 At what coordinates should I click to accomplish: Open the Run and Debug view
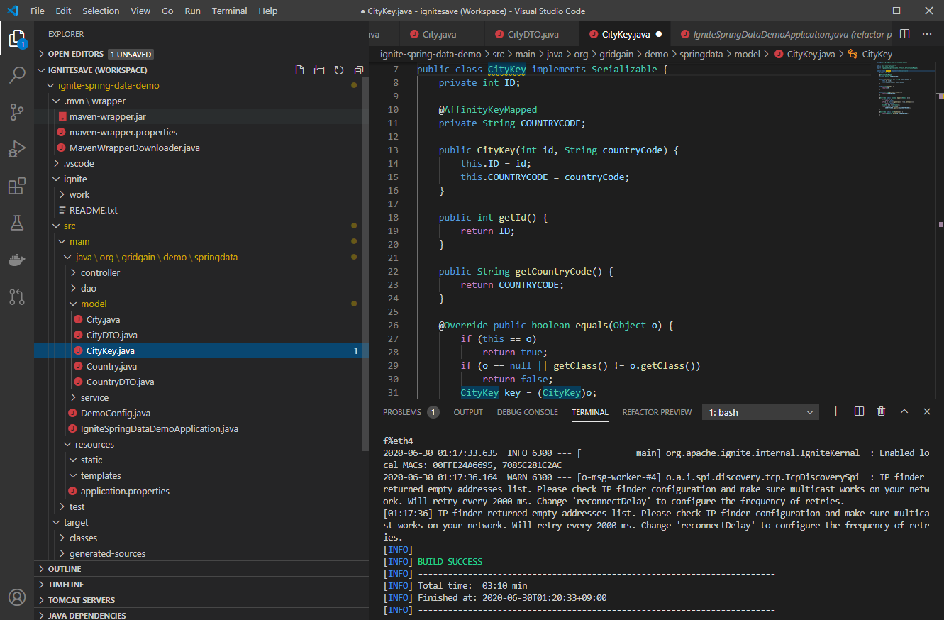coord(17,149)
